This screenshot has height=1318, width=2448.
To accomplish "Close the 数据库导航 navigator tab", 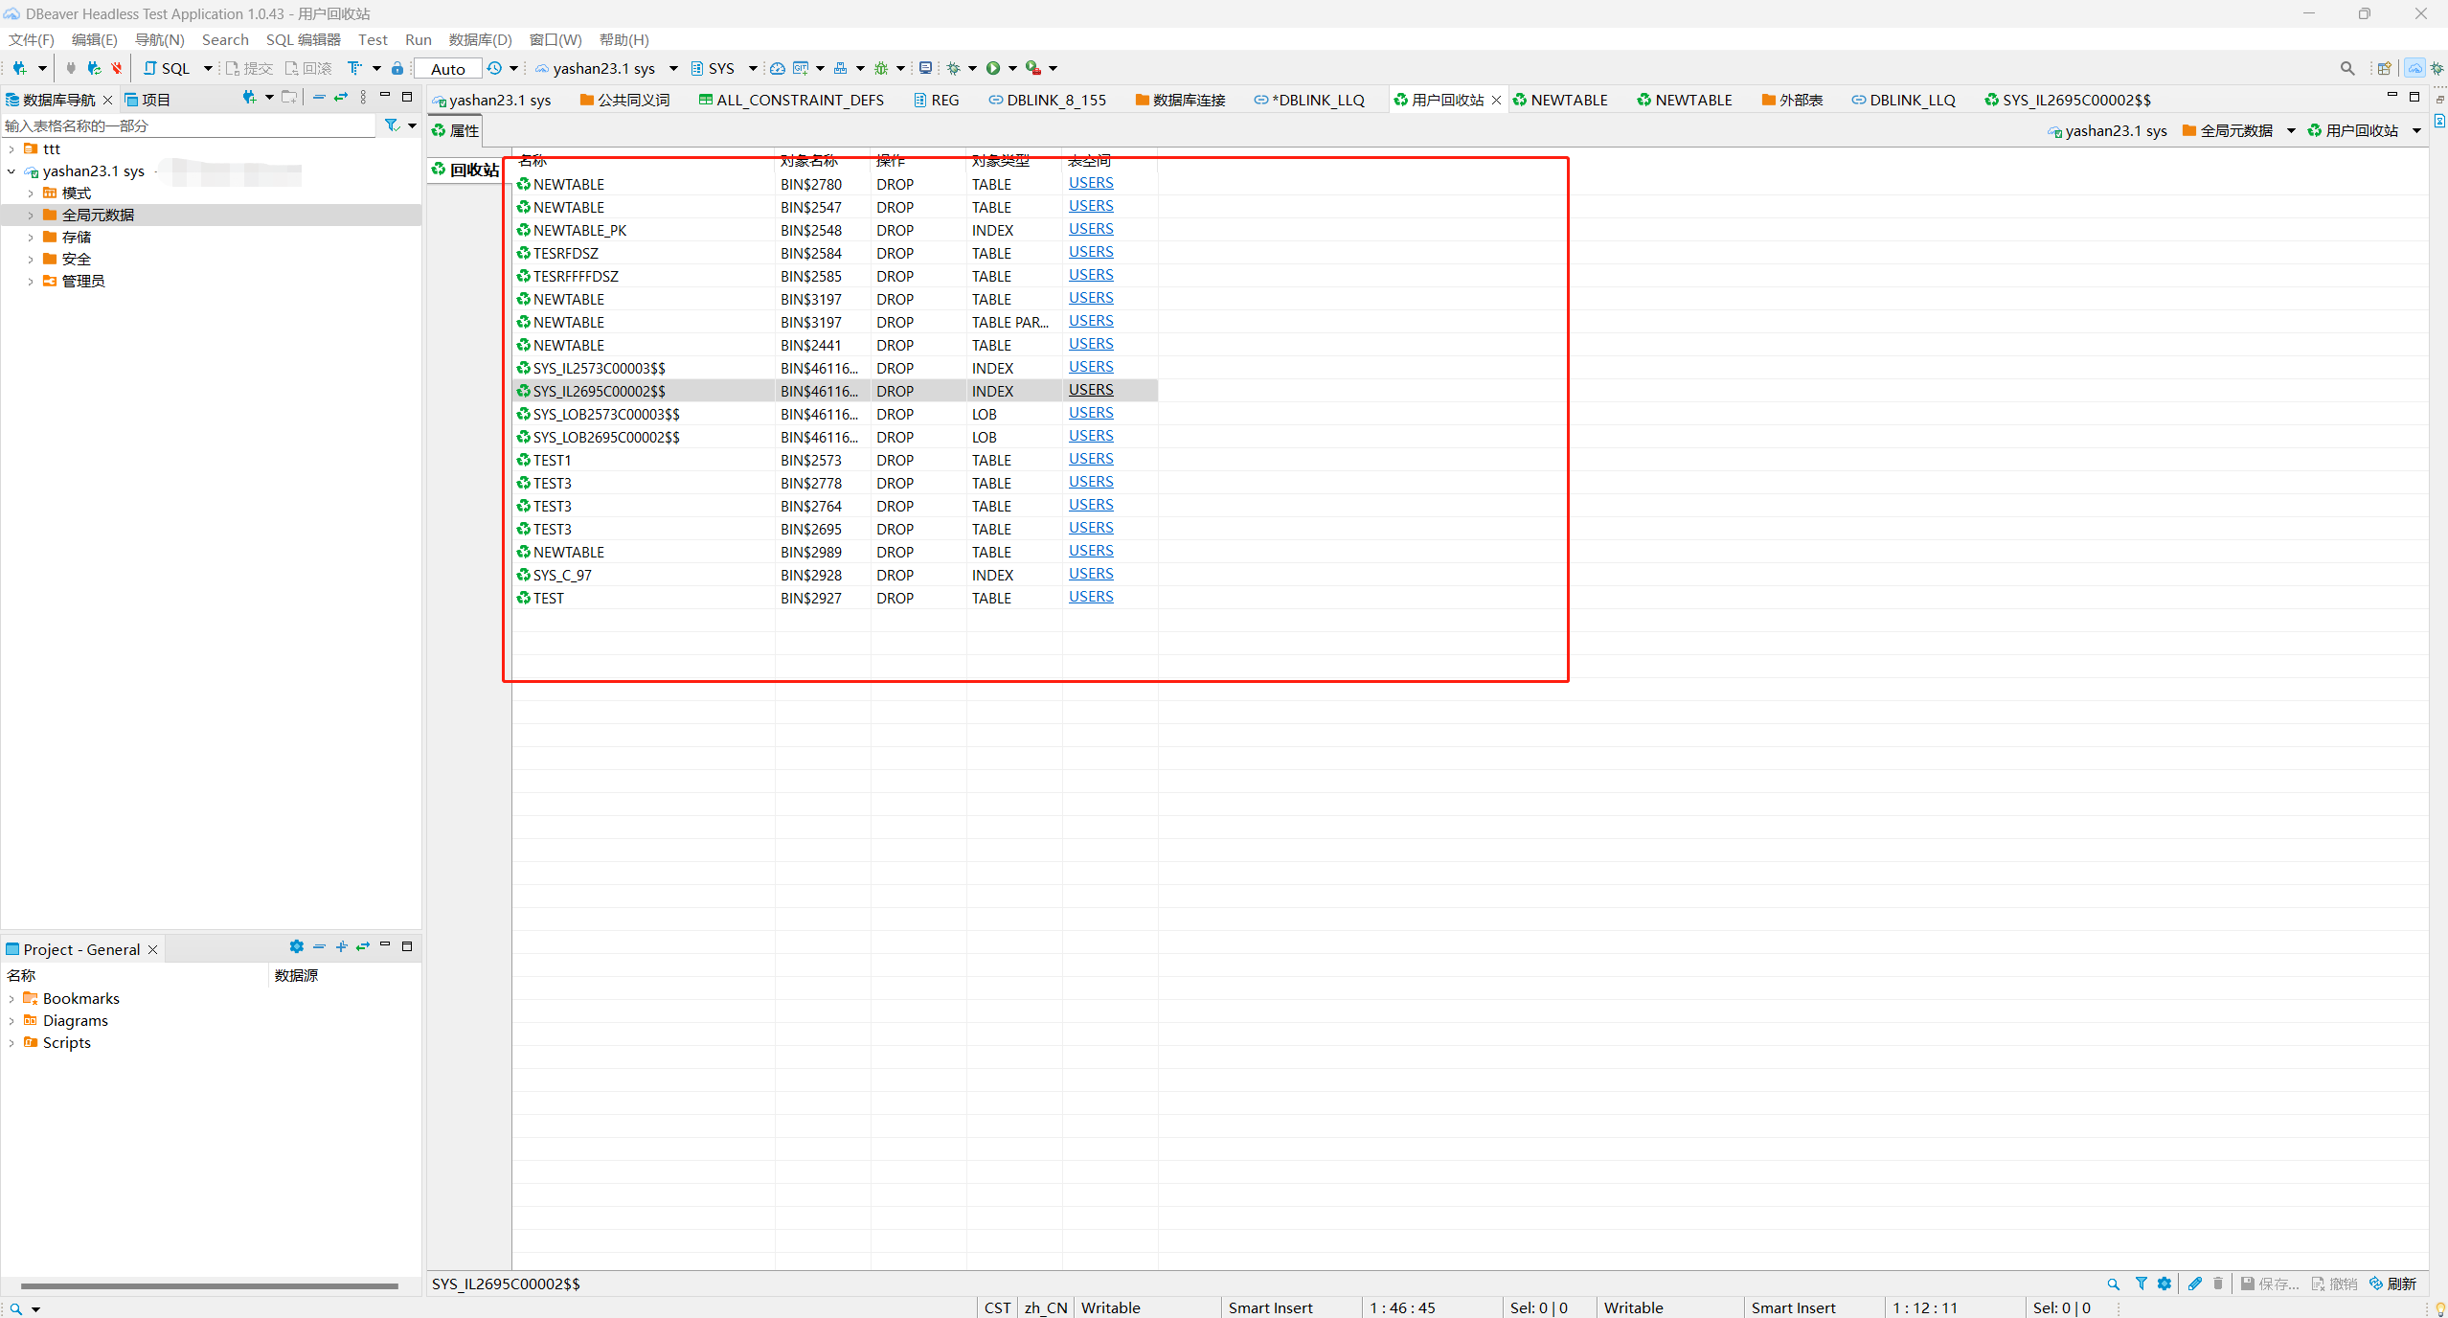I will pos(108,100).
